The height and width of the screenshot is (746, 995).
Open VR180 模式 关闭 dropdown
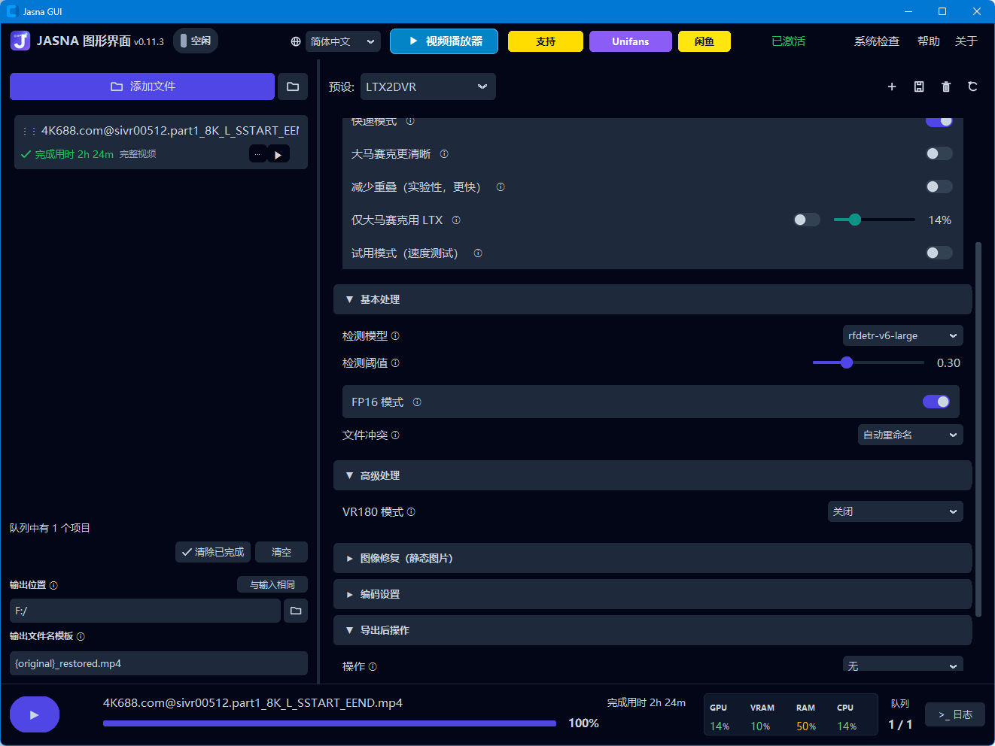point(895,511)
